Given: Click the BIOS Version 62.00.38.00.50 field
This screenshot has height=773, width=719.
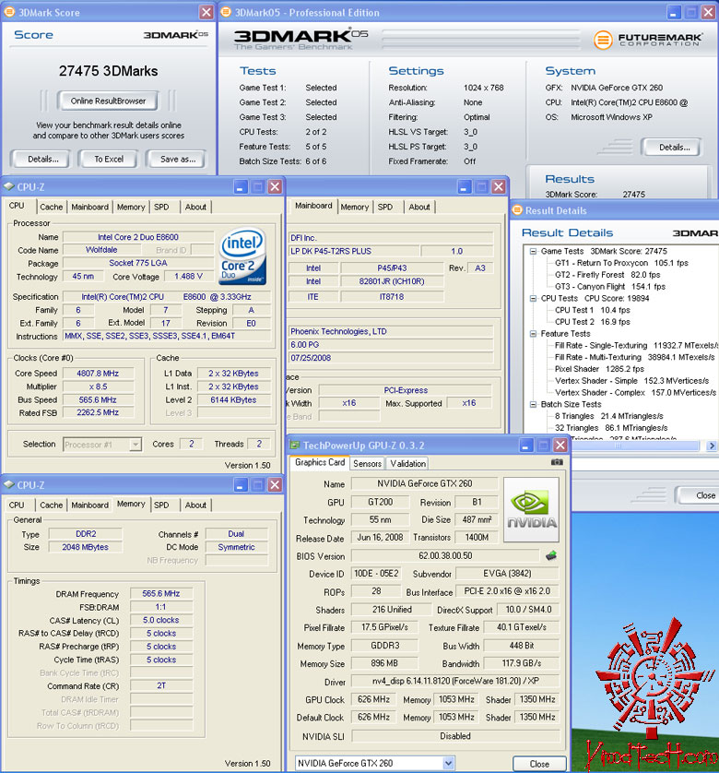Looking at the screenshot, I should pos(445,555).
